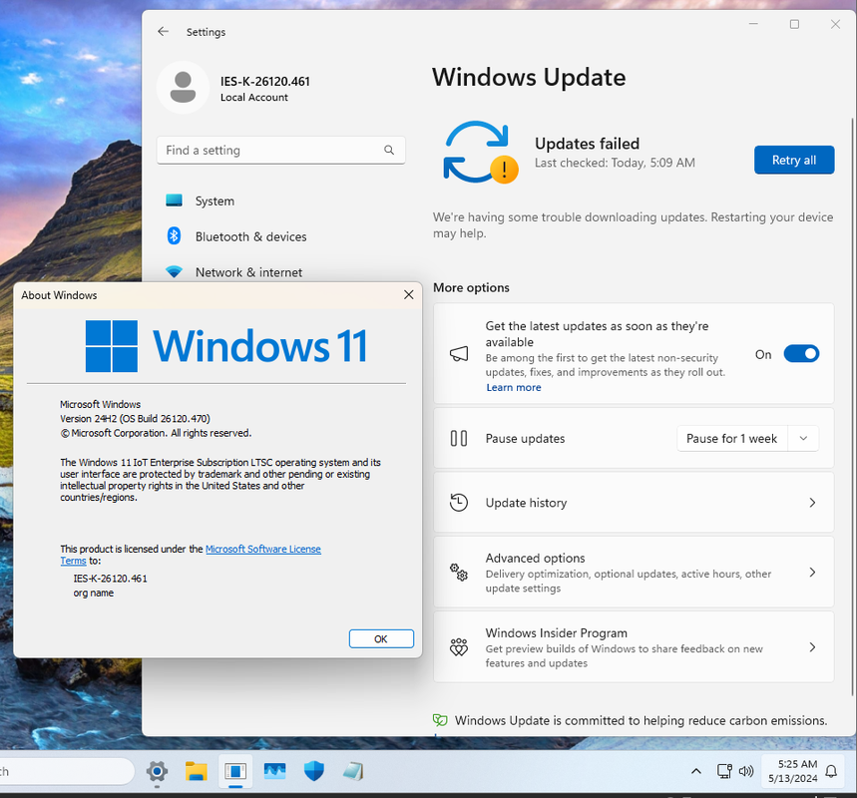Close the About Windows dialog
The height and width of the screenshot is (798, 857).
pos(408,294)
